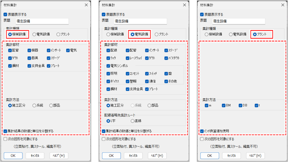Select 直線 radio button for wiring route

pos(133,121)
